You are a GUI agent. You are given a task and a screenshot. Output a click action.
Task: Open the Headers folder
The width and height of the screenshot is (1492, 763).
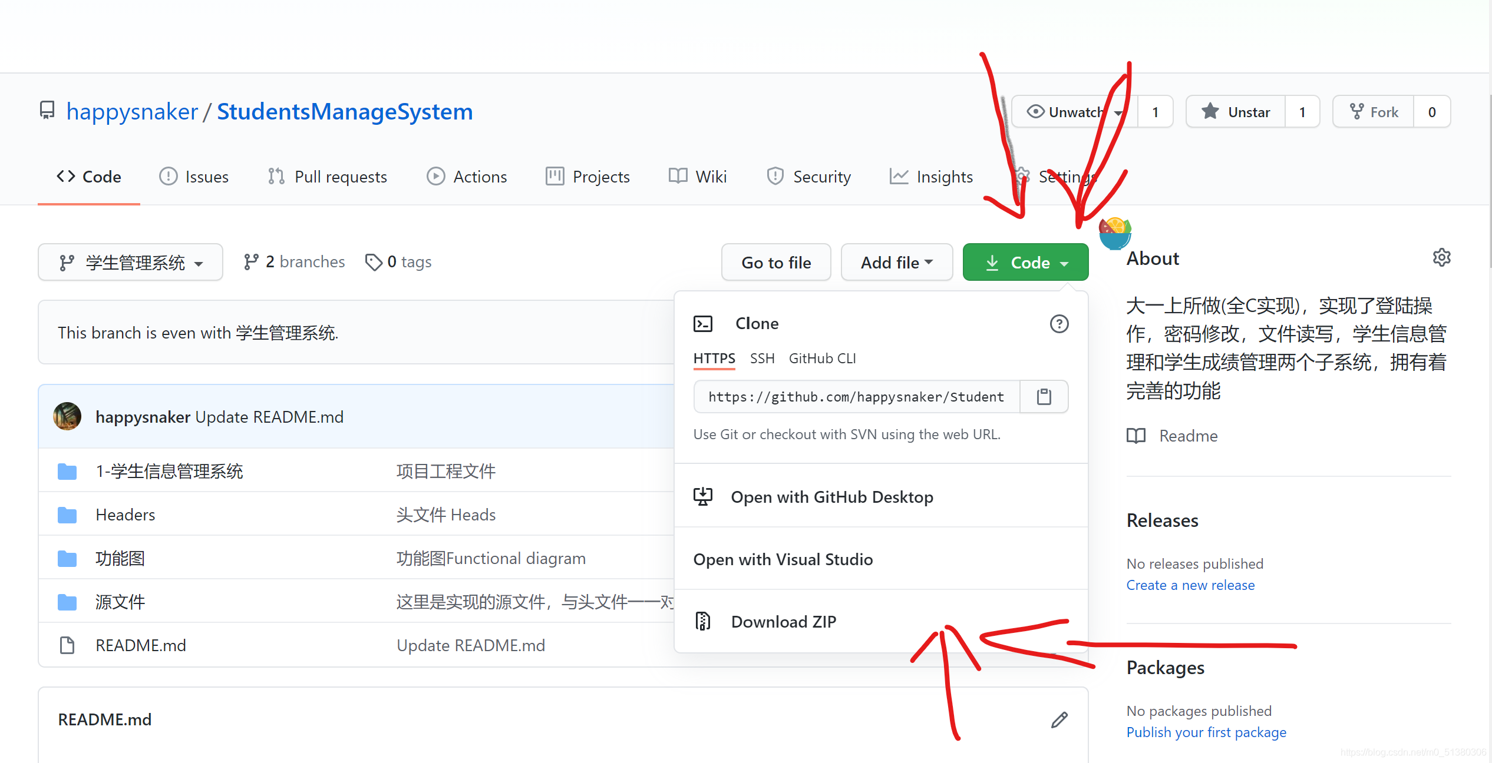pyautogui.click(x=125, y=515)
